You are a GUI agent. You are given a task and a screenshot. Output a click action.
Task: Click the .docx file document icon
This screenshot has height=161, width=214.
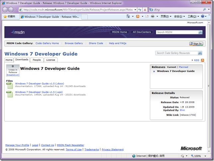9,85
